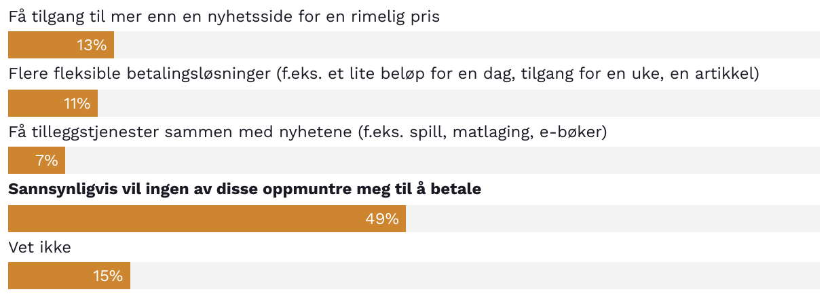Click gray track right of 49% bar
The height and width of the screenshot is (296, 828).
coord(613,219)
